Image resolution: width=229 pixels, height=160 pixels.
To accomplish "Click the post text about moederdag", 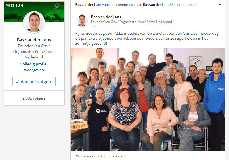I will point(147,39).
